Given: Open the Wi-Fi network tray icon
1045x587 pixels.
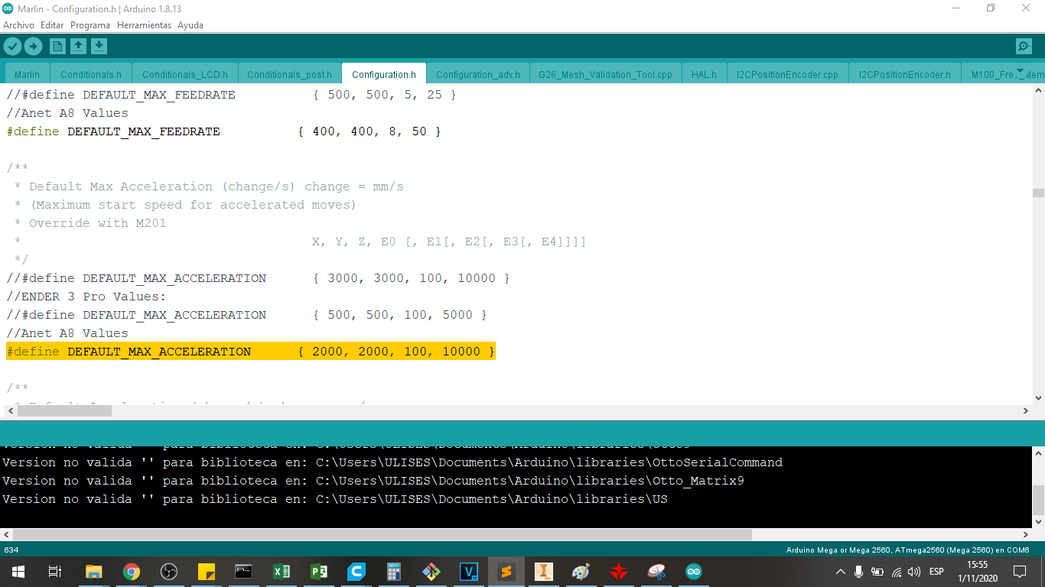Looking at the screenshot, I should (897, 572).
